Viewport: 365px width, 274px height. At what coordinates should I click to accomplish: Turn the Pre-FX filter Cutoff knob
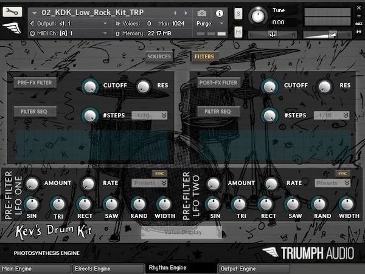(x=90, y=86)
